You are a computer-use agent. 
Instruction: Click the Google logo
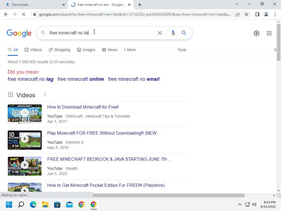pos(19,33)
